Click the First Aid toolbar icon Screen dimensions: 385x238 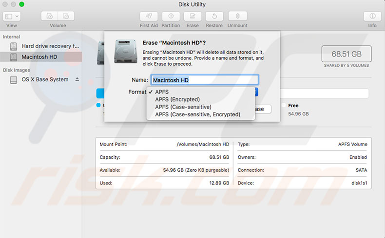click(x=148, y=16)
